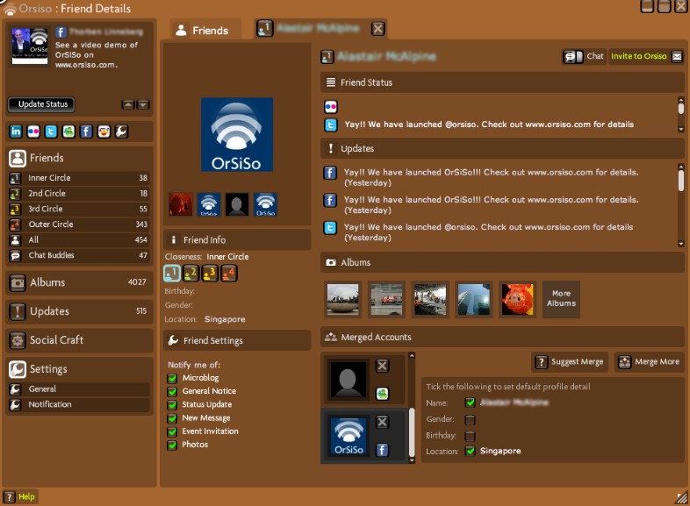Close the friend detail tab
Image resolution: width=690 pixels, height=506 pixels.
[378, 29]
